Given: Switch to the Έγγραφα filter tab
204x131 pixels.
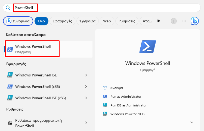Looking at the screenshot, I should click(87, 21).
